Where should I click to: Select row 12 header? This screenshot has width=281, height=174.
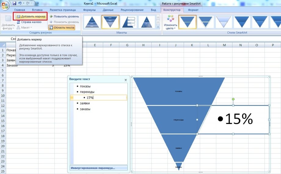pos(3,106)
